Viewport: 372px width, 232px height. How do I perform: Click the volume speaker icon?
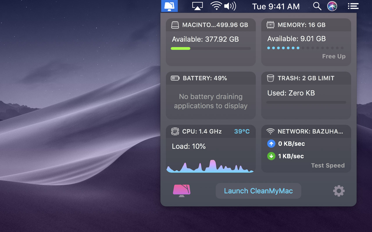(230, 6)
